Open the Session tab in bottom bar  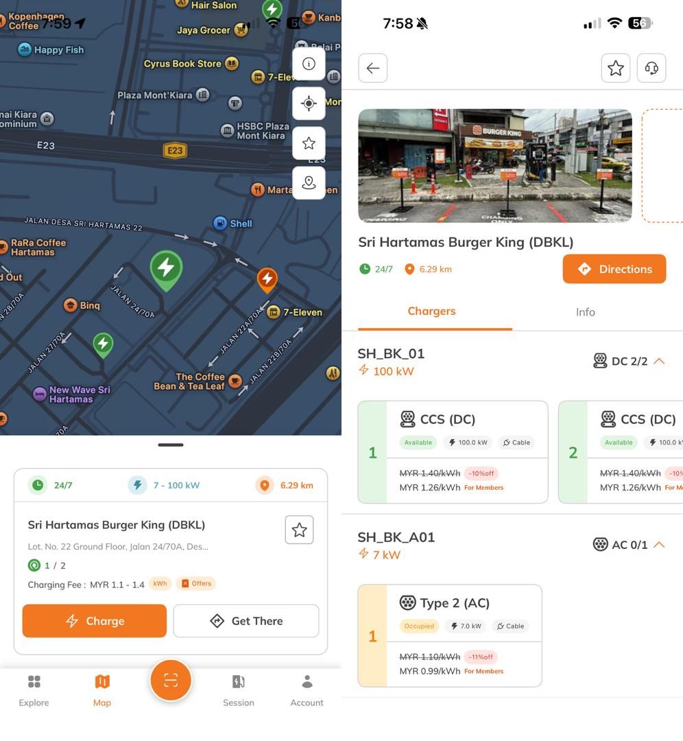point(238,690)
